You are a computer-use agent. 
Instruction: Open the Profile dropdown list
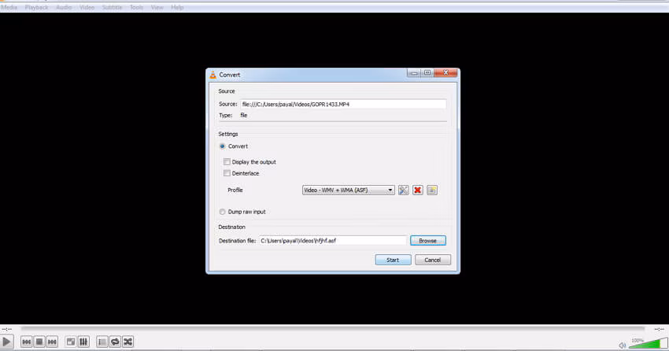(x=348, y=190)
